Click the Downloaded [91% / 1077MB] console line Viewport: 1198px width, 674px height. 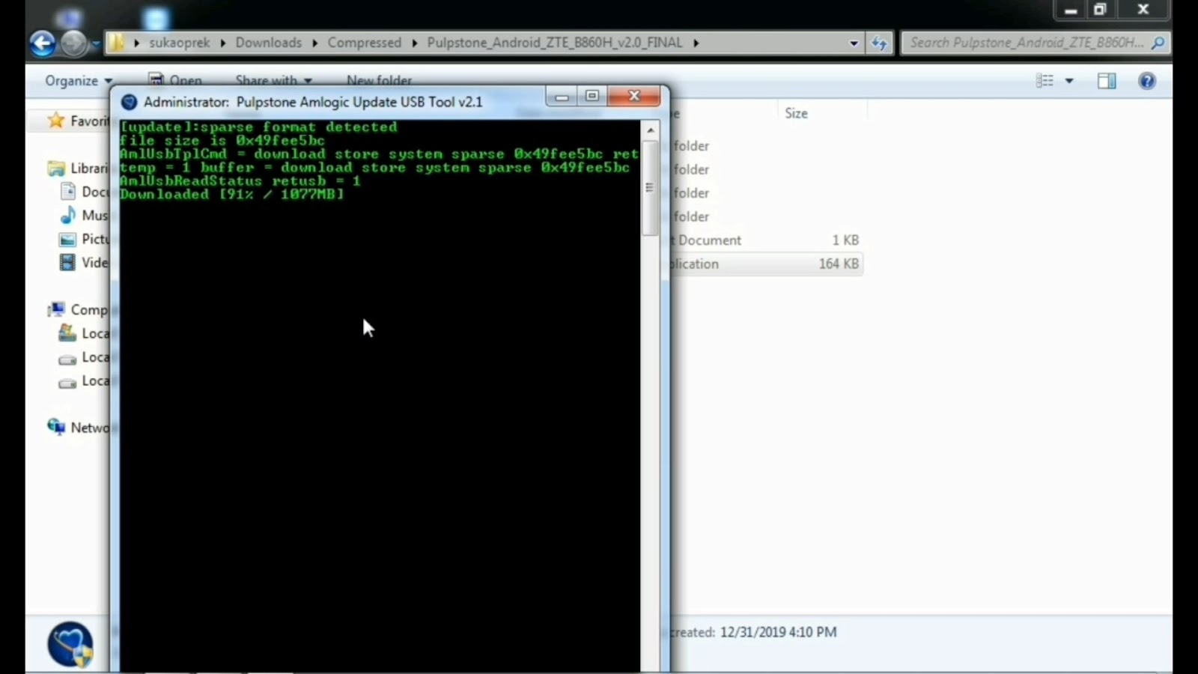coord(232,195)
